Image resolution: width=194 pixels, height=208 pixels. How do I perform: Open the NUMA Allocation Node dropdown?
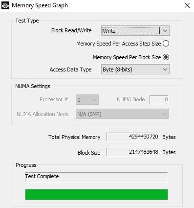pyautogui.click(x=122, y=114)
